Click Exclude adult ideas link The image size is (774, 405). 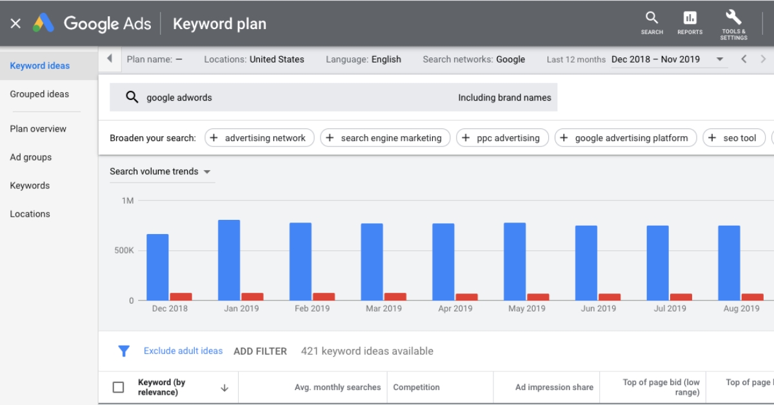[183, 351]
